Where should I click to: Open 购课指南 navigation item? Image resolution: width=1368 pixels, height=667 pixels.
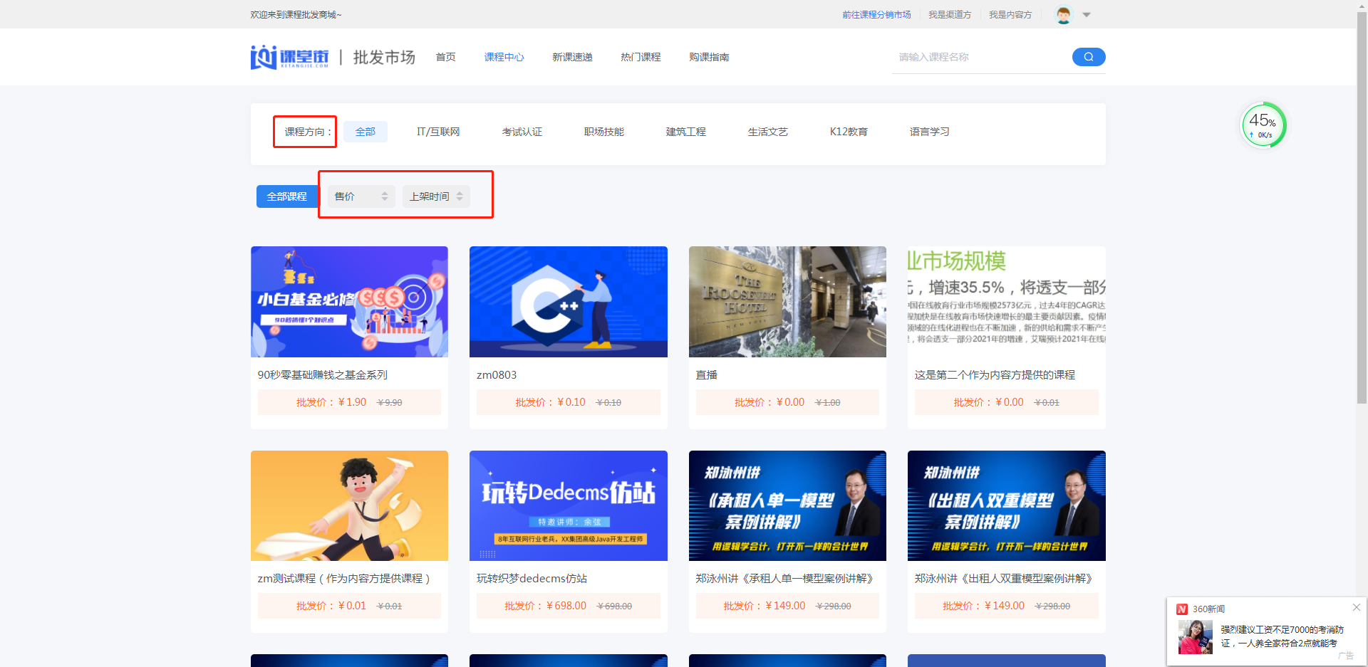(710, 57)
